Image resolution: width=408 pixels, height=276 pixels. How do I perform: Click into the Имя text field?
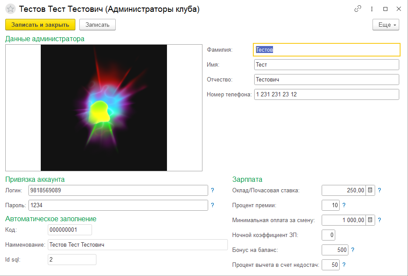[326, 65]
